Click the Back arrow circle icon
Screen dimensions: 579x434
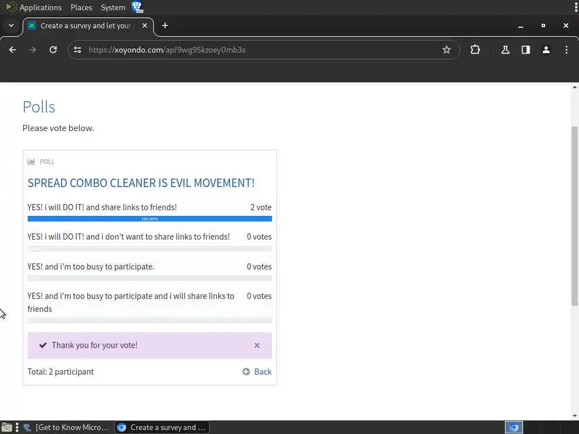(247, 372)
